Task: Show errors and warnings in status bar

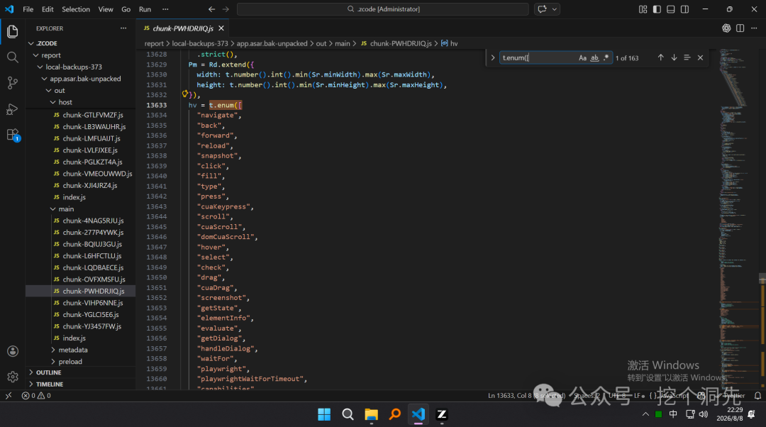Action: point(36,396)
